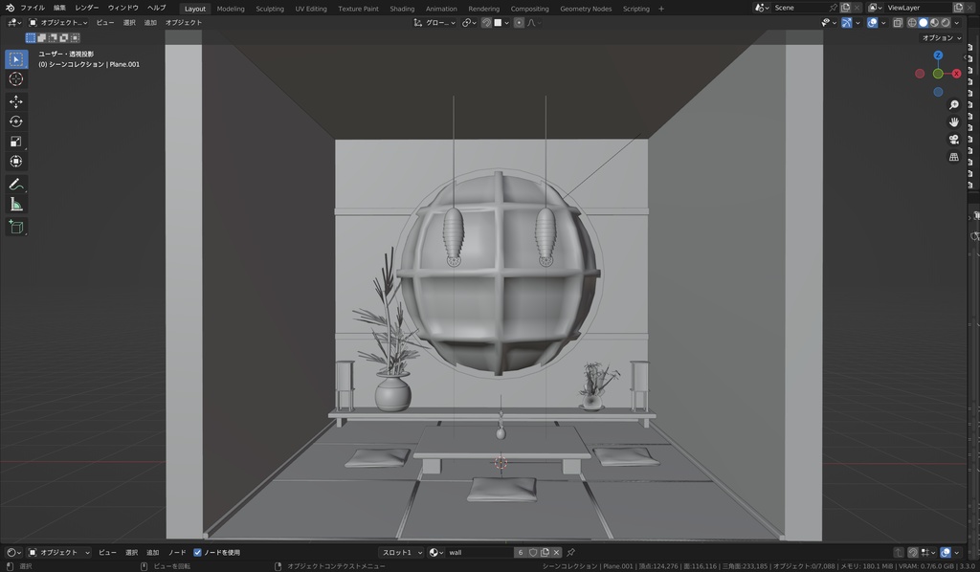
Task: Select the Measure tool
Action: click(x=15, y=204)
